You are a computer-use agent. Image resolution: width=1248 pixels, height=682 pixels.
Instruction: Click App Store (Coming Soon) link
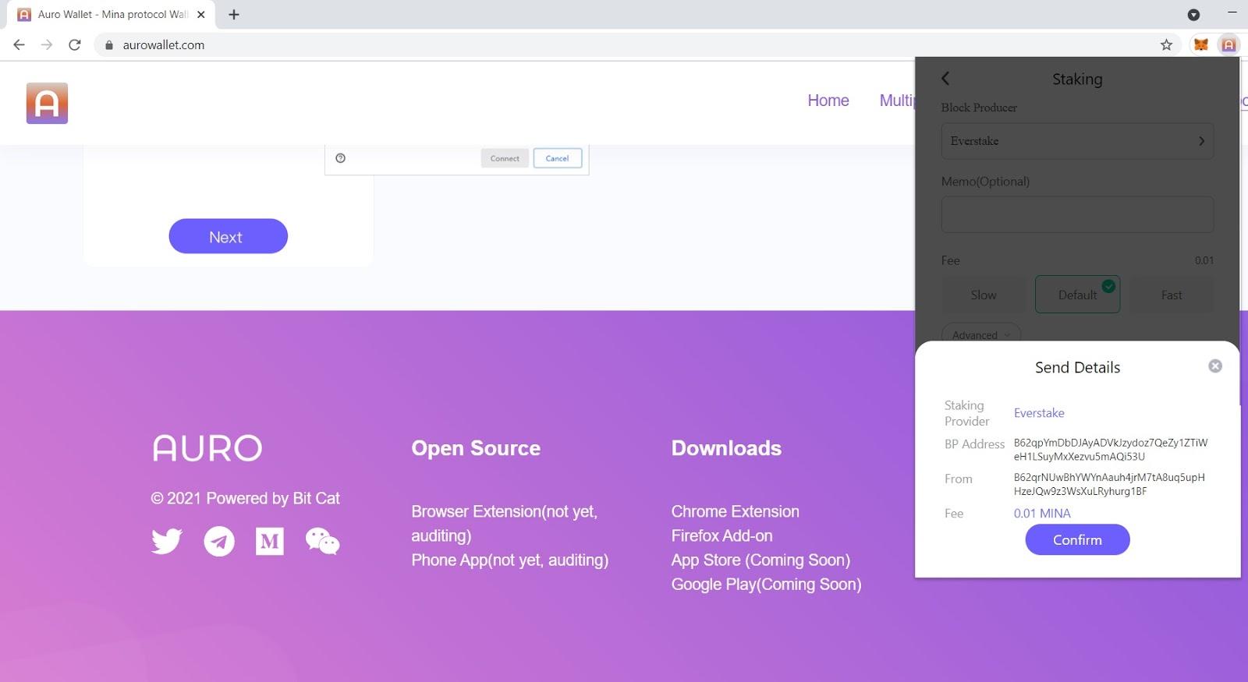(x=760, y=560)
